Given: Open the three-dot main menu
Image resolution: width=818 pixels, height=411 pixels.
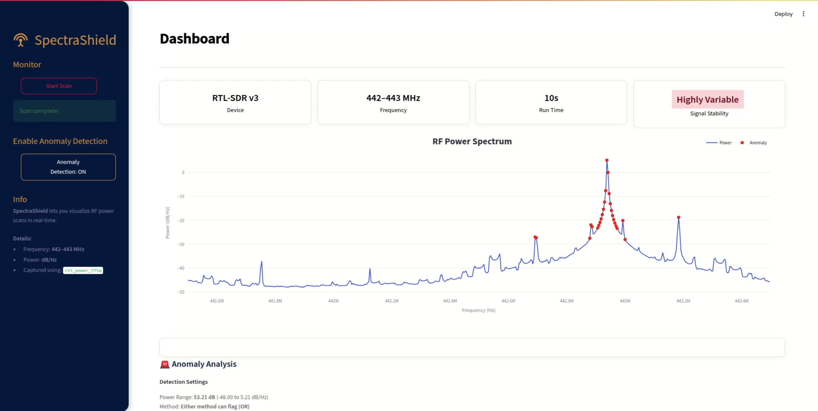Looking at the screenshot, I should (x=804, y=14).
